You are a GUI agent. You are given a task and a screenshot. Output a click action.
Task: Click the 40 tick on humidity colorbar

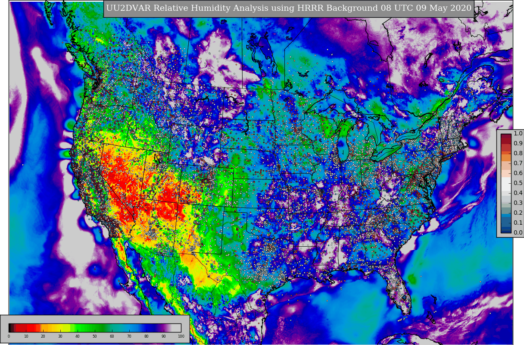click(78, 336)
